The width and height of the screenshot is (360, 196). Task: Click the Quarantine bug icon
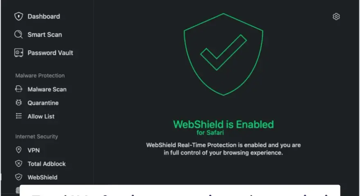click(18, 103)
